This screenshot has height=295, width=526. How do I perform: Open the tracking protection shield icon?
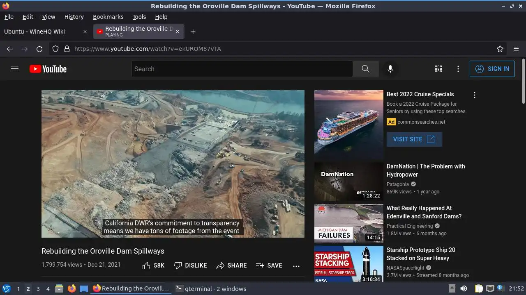coord(55,49)
